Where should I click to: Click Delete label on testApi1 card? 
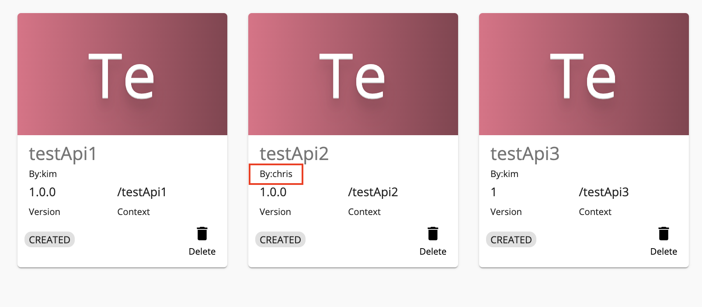202,252
